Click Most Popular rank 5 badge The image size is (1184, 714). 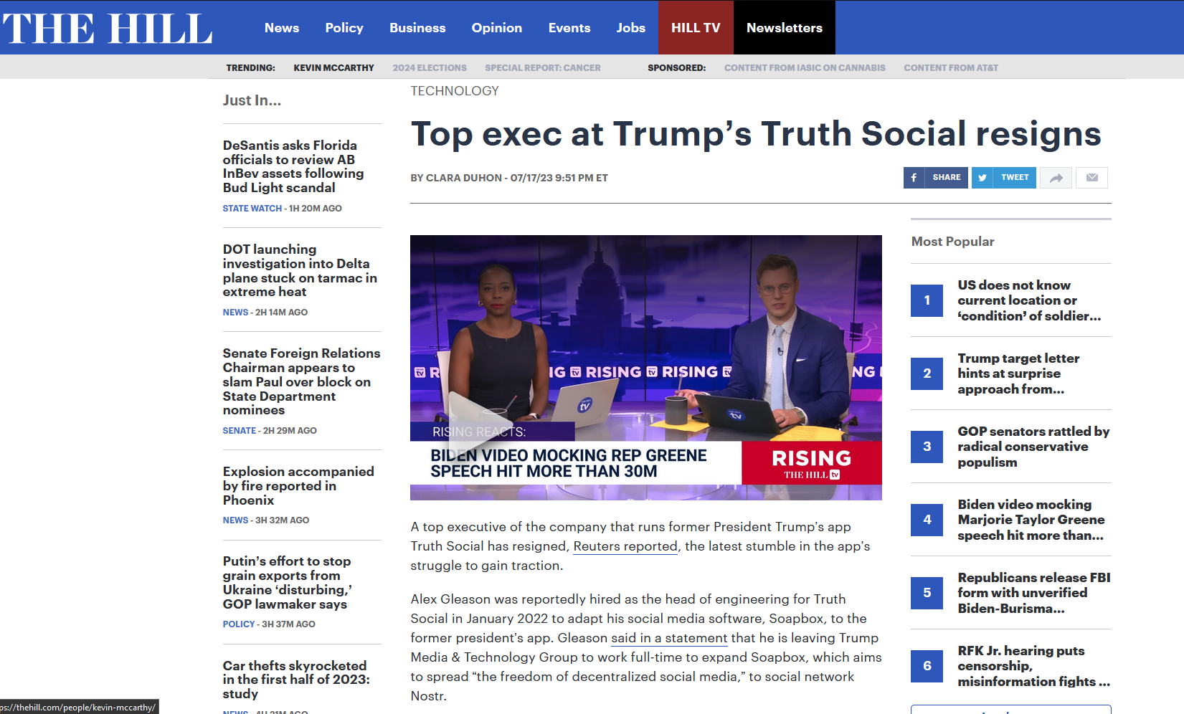[x=927, y=593]
